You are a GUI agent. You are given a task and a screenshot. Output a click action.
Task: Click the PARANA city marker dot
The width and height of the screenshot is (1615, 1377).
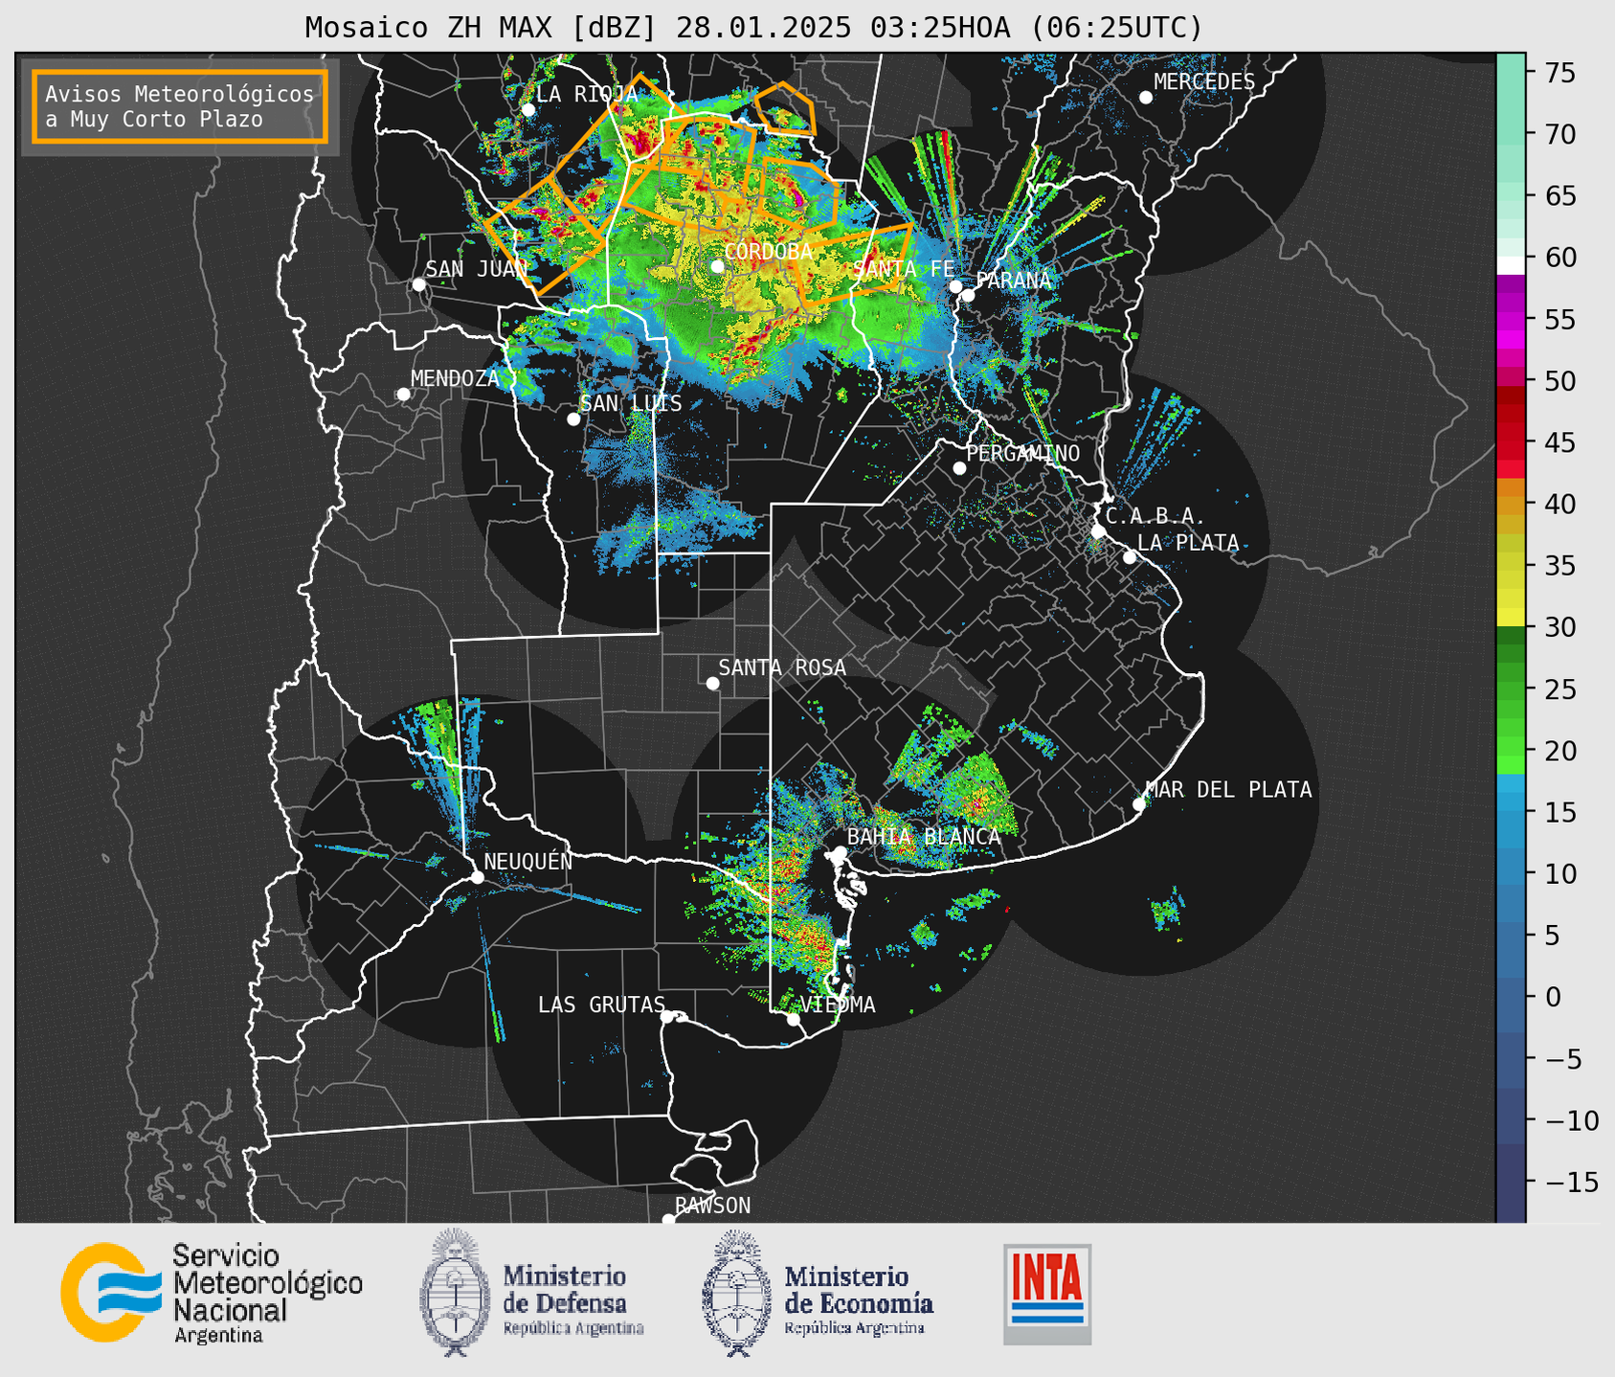[969, 295]
